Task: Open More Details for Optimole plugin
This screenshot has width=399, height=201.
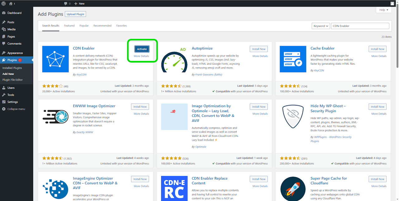Action: click(260, 114)
